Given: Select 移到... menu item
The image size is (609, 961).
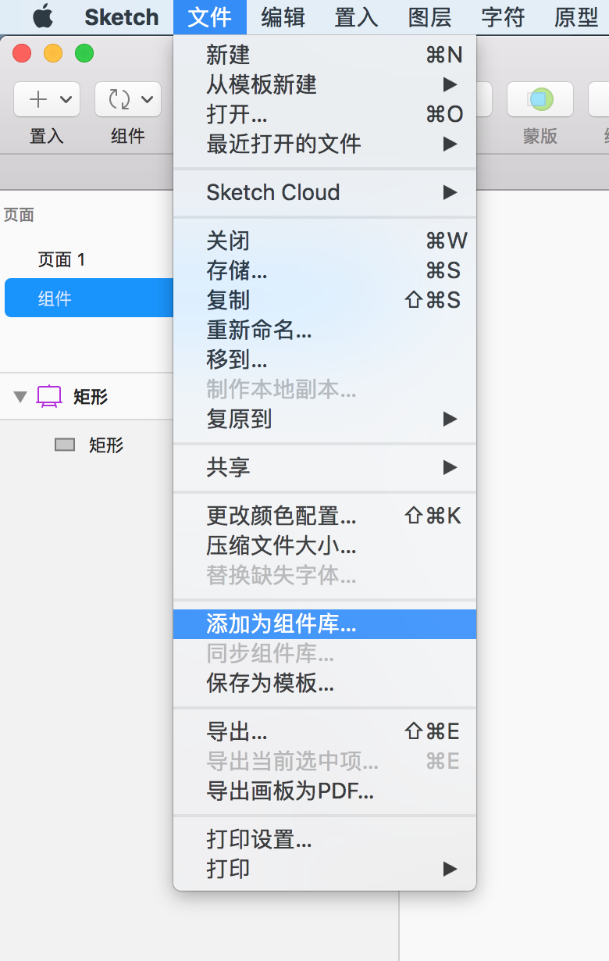Looking at the screenshot, I should click(325, 359).
